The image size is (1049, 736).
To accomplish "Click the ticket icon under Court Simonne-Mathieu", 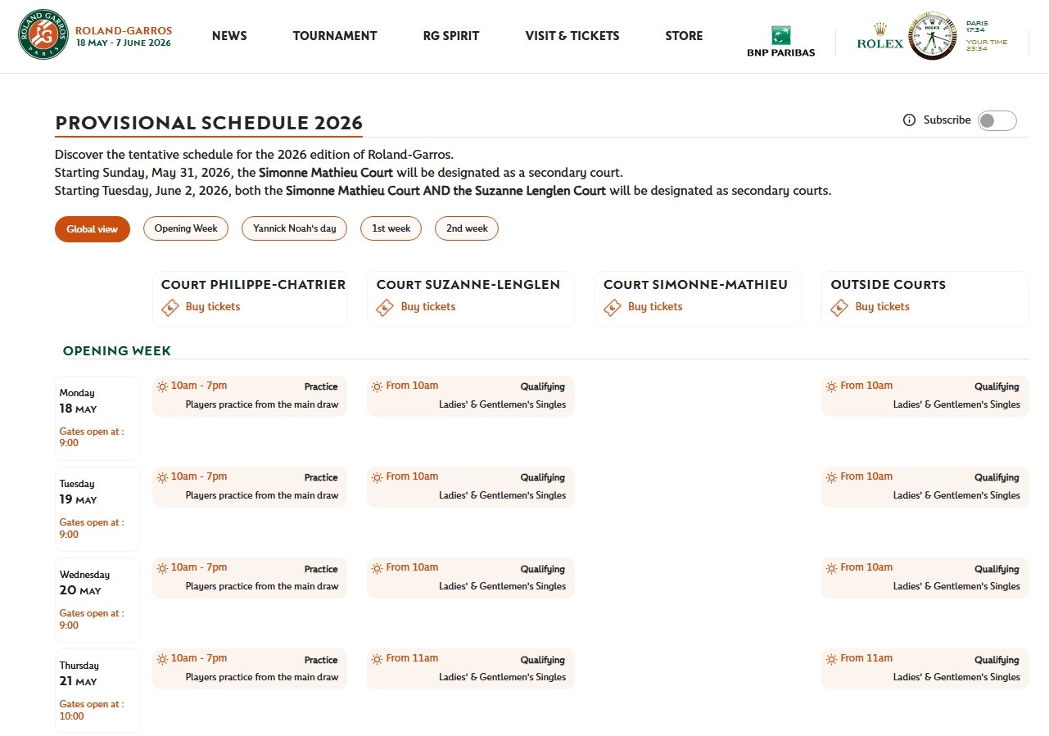I will tap(613, 307).
